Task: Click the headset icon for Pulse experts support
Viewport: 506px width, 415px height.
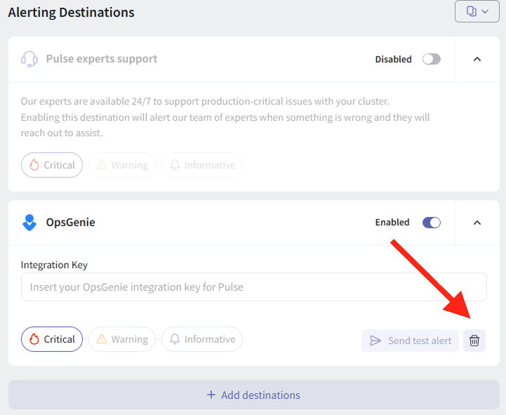Action: click(x=29, y=59)
